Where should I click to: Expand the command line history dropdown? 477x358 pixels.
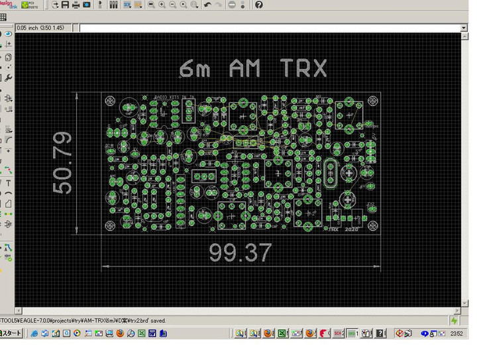pos(464,28)
